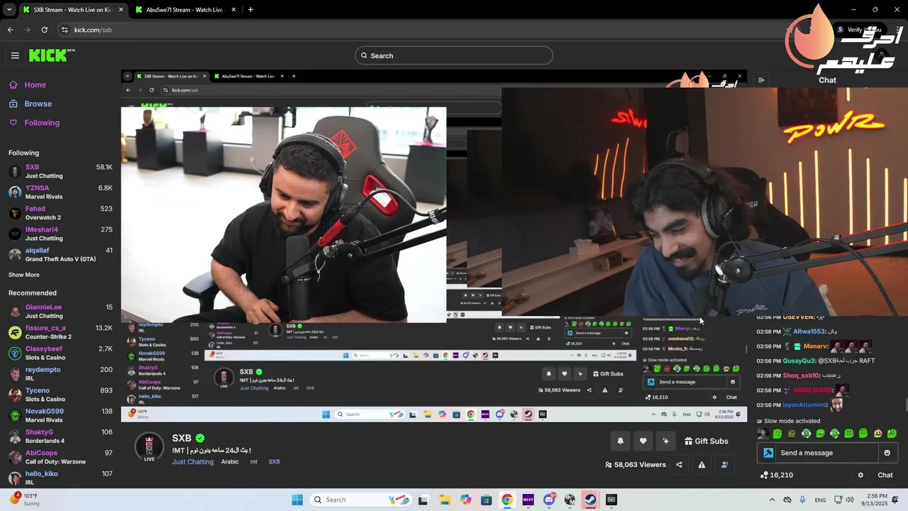Click Gift Subs button

tap(706, 441)
